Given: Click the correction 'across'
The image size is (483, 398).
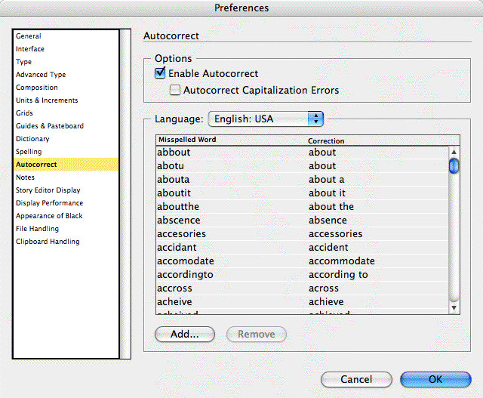Looking at the screenshot, I should (x=324, y=288).
